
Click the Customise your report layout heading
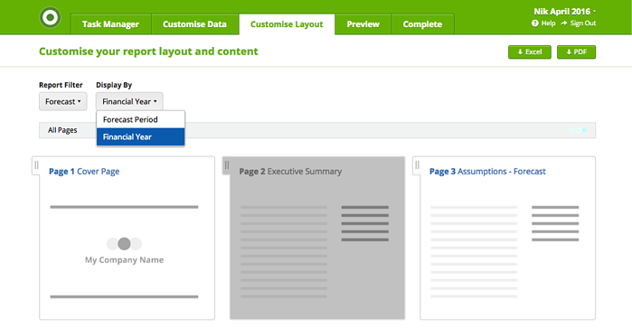tap(148, 52)
